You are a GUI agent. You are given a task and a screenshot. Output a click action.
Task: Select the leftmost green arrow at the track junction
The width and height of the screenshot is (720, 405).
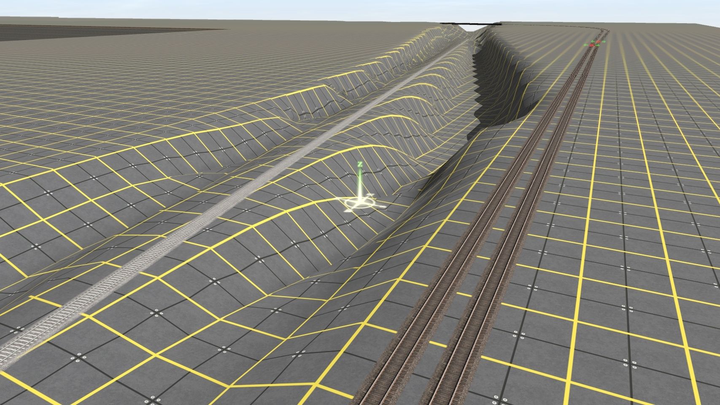click(x=586, y=44)
